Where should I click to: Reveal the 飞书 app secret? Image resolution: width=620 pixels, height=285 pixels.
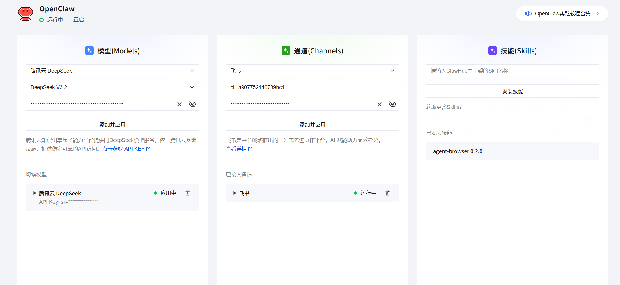click(393, 104)
